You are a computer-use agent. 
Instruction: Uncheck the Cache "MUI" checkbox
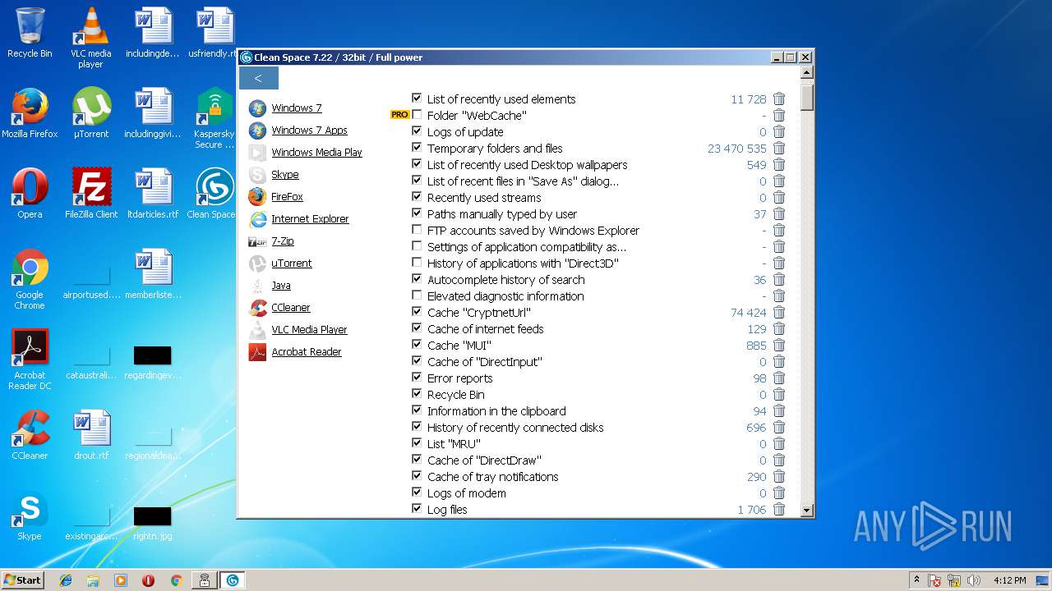(417, 345)
